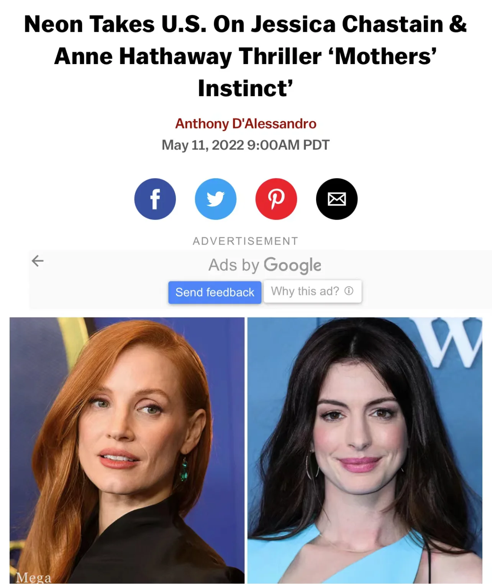Click the info icon beside Why this ad

coord(349,291)
